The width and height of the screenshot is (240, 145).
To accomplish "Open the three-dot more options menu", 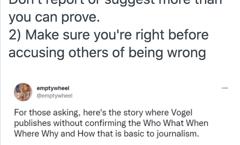I will (225, 88).
